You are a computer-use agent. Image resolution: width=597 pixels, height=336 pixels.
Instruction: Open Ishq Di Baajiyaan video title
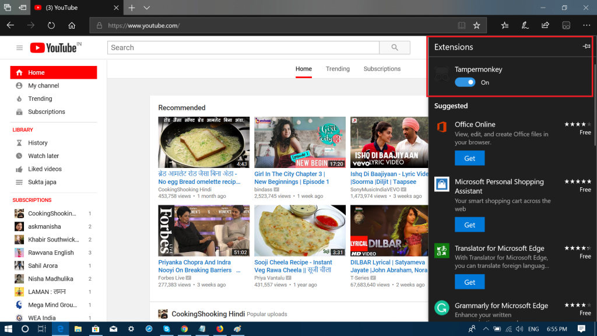tap(389, 178)
